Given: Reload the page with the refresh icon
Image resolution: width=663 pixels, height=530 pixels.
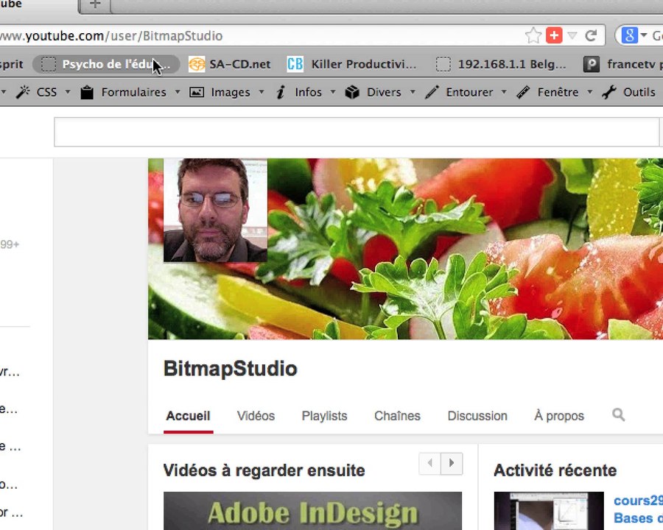Looking at the screenshot, I should click(x=591, y=36).
